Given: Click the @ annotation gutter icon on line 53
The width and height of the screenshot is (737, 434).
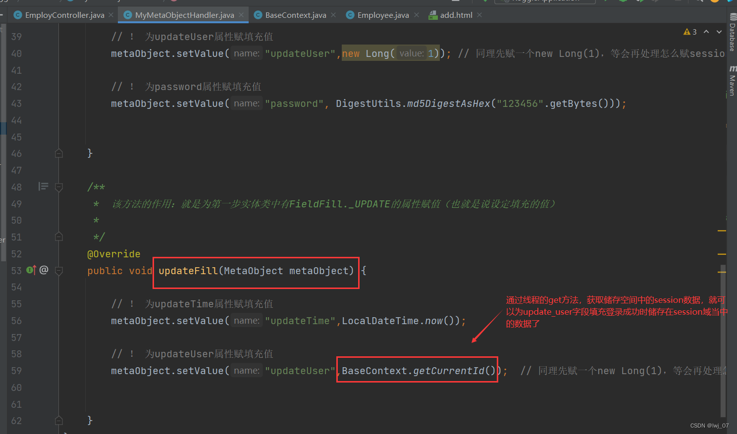Looking at the screenshot, I should click(x=44, y=270).
